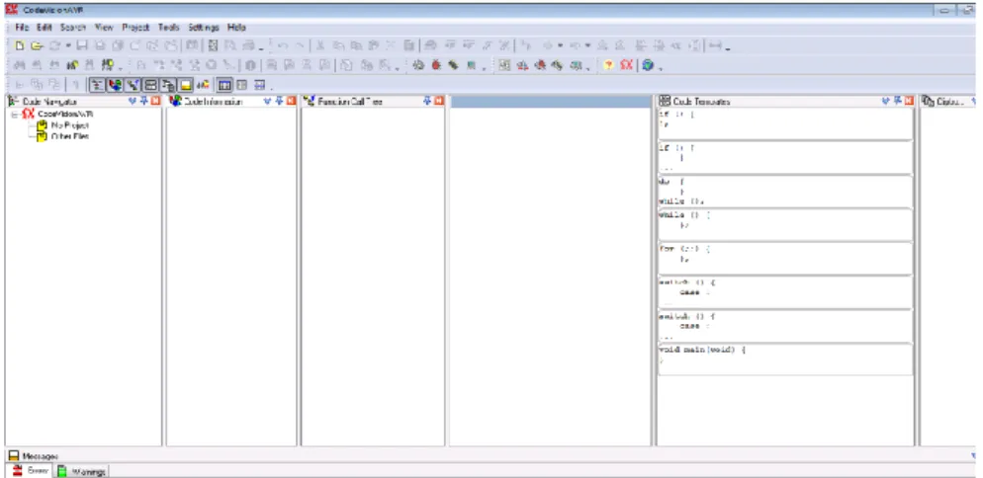Click the Code Information panel title

pos(213,102)
